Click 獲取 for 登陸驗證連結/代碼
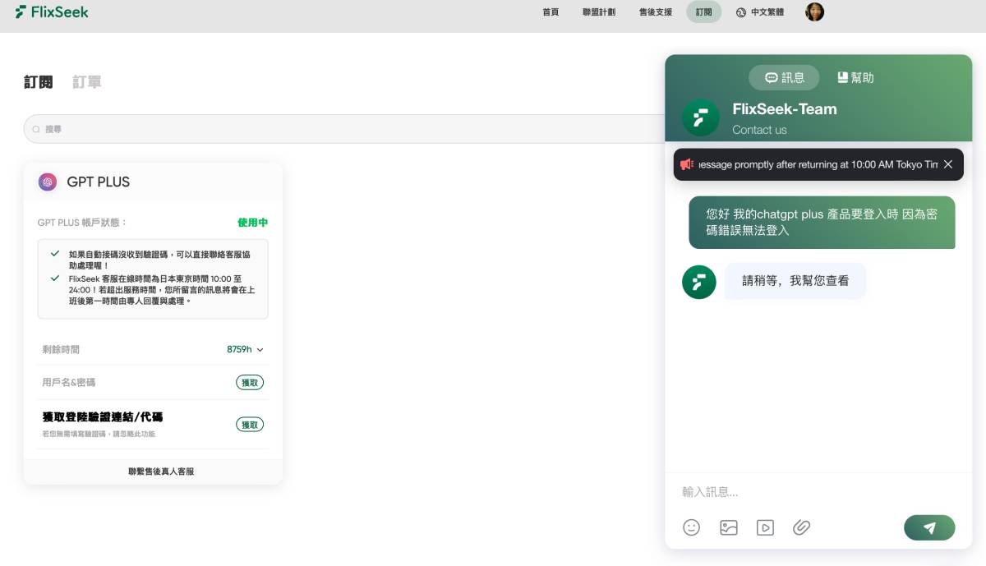The width and height of the screenshot is (986, 566). pos(250,425)
